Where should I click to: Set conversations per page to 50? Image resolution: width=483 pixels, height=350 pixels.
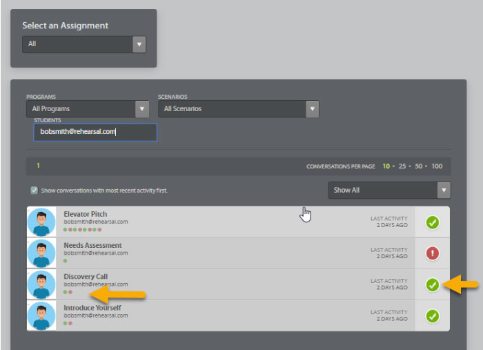pos(419,166)
